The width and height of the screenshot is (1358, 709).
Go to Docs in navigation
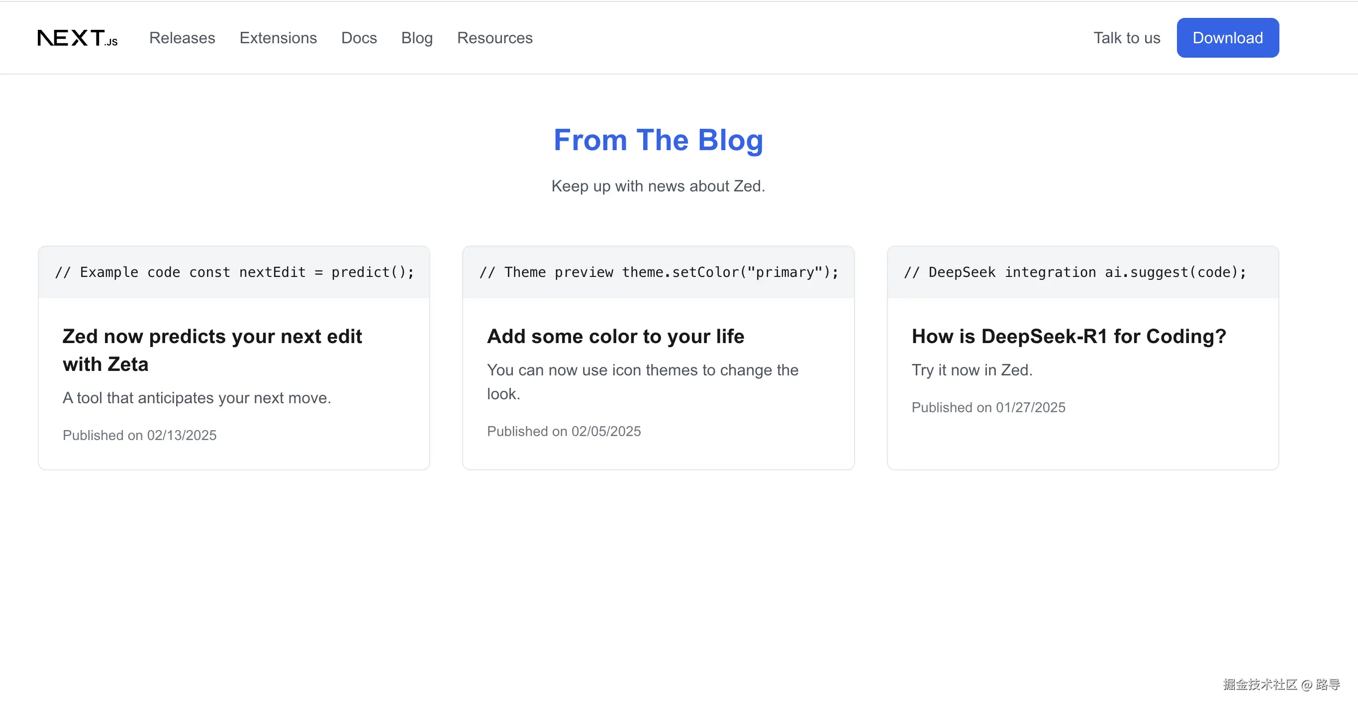pyautogui.click(x=359, y=38)
